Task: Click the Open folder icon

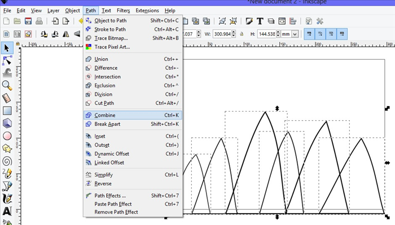Action: click(17, 21)
